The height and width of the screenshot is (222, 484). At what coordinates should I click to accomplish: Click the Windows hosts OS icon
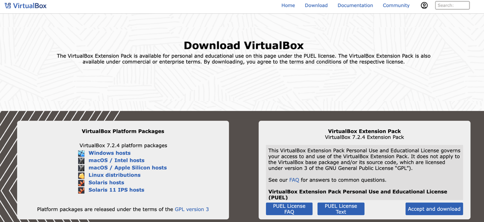[x=81, y=153]
